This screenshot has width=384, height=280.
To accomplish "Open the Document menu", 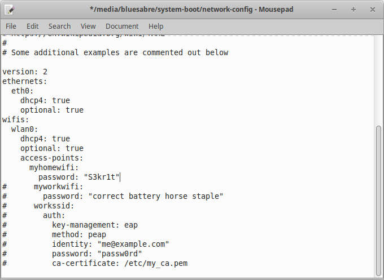I will 122,26.
